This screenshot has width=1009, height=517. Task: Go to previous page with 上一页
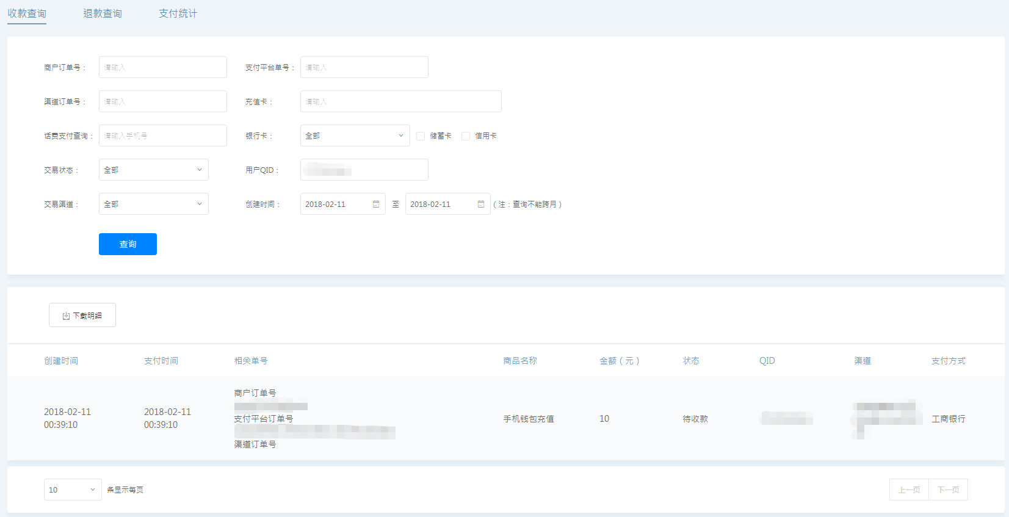coord(909,490)
